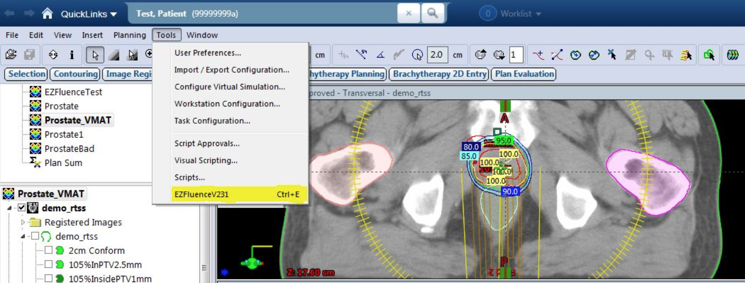Screen dimensions: 745x283
Task: Open the View menu
Action: (63, 35)
